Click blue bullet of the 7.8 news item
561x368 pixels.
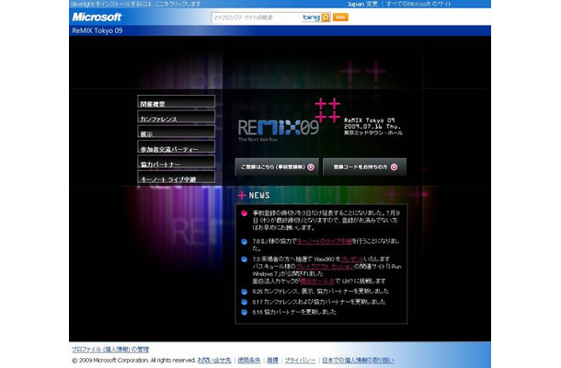[244, 242]
